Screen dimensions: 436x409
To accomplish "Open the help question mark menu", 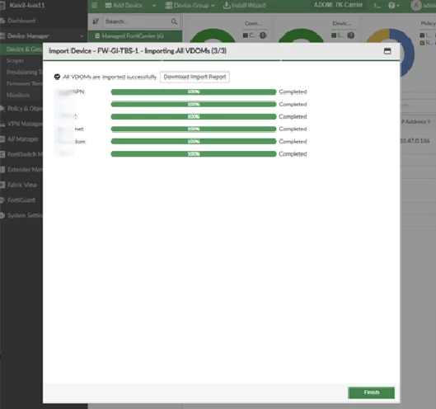I will [x=393, y=6].
